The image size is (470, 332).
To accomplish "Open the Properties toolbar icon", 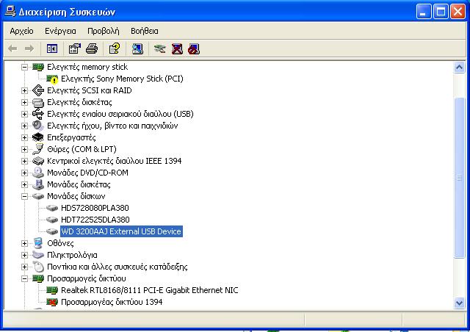I will 75,48.
